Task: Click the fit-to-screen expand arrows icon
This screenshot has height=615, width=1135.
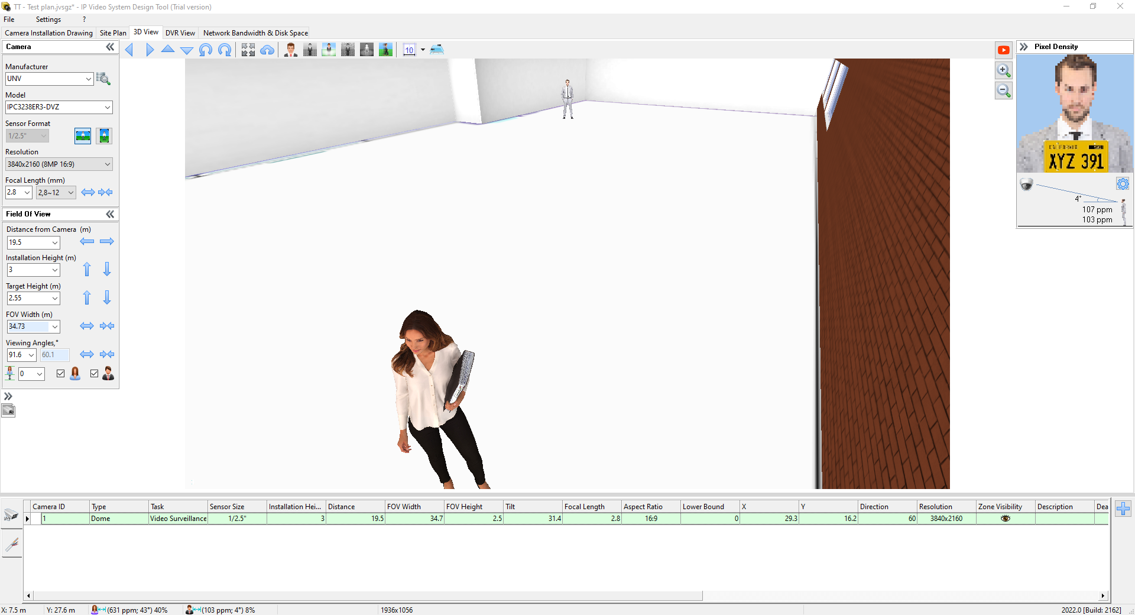Action: [x=248, y=50]
